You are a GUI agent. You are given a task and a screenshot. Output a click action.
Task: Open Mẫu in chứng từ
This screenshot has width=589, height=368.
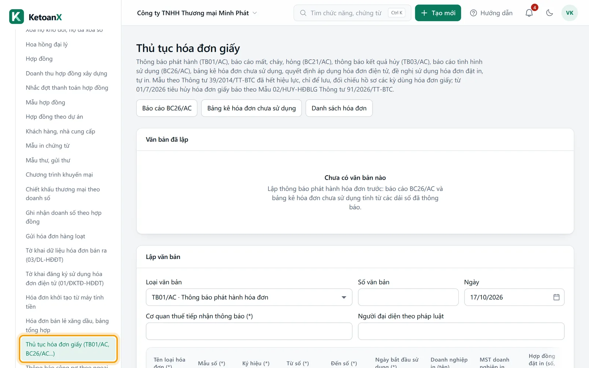pyautogui.click(x=47, y=146)
